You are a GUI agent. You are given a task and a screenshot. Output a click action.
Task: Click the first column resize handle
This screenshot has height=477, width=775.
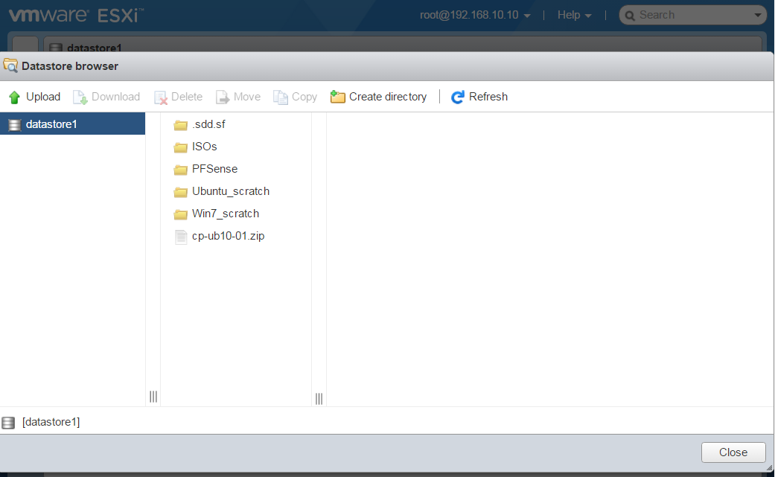153,397
